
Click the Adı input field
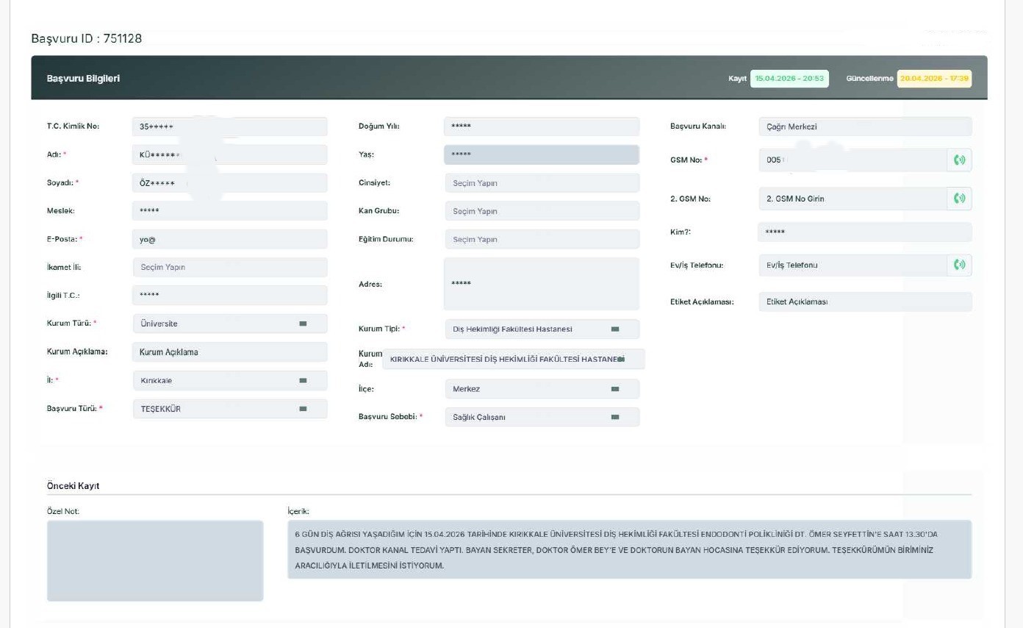(230, 154)
